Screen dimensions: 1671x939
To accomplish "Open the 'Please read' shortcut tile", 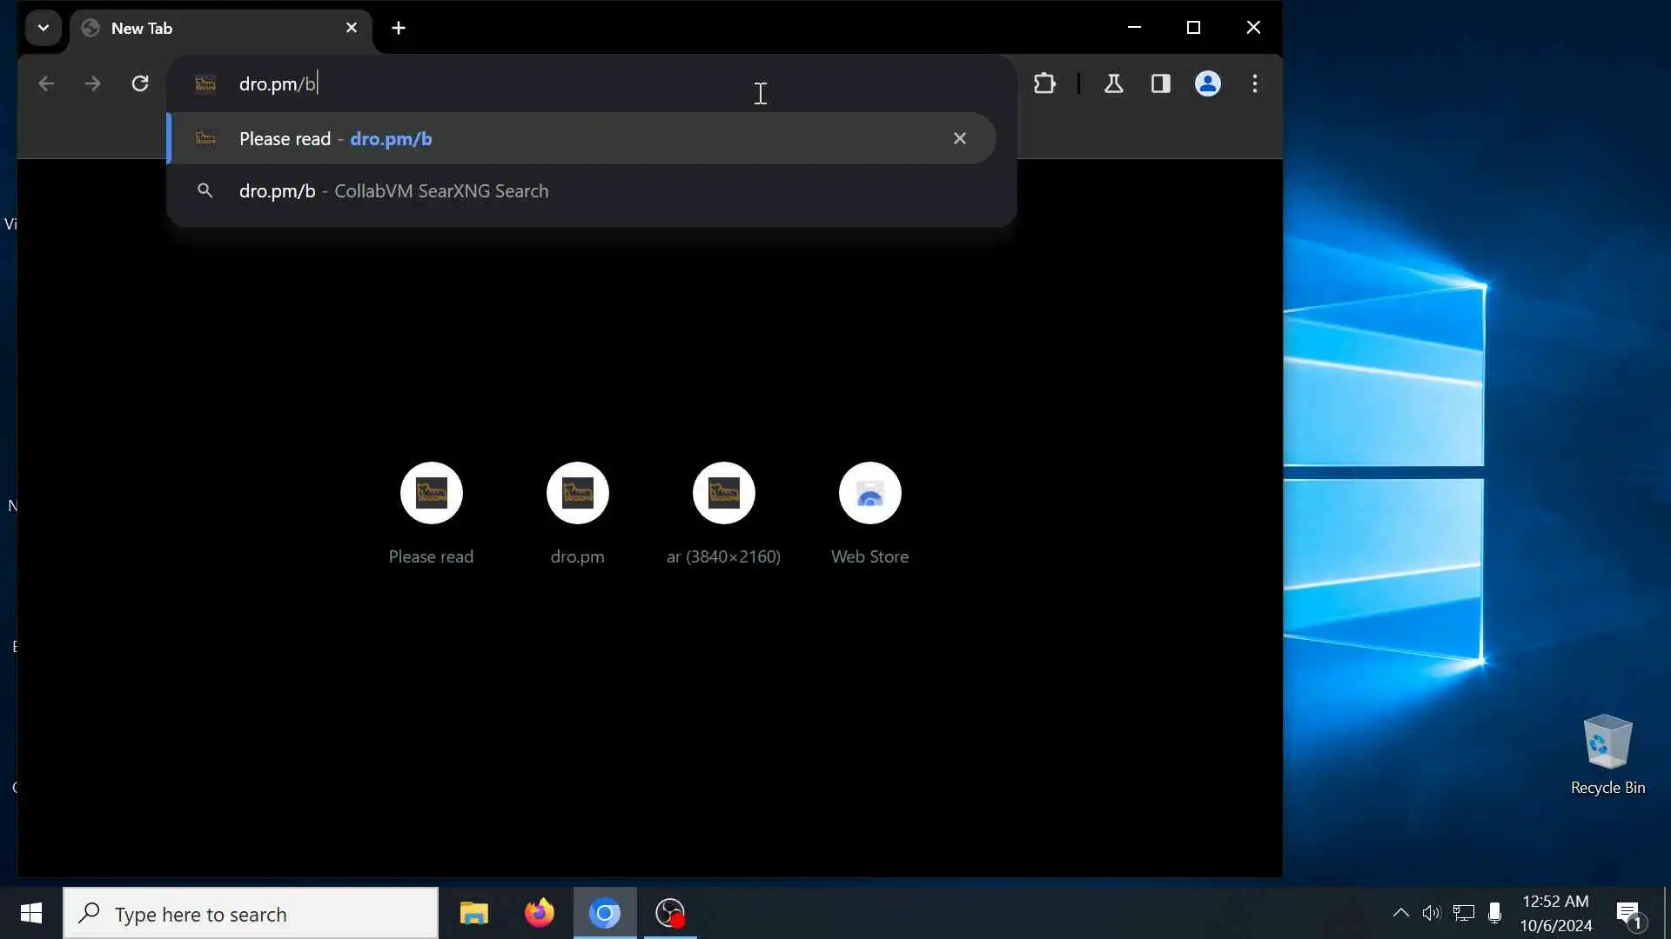I will pyautogui.click(x=431, y=494).
